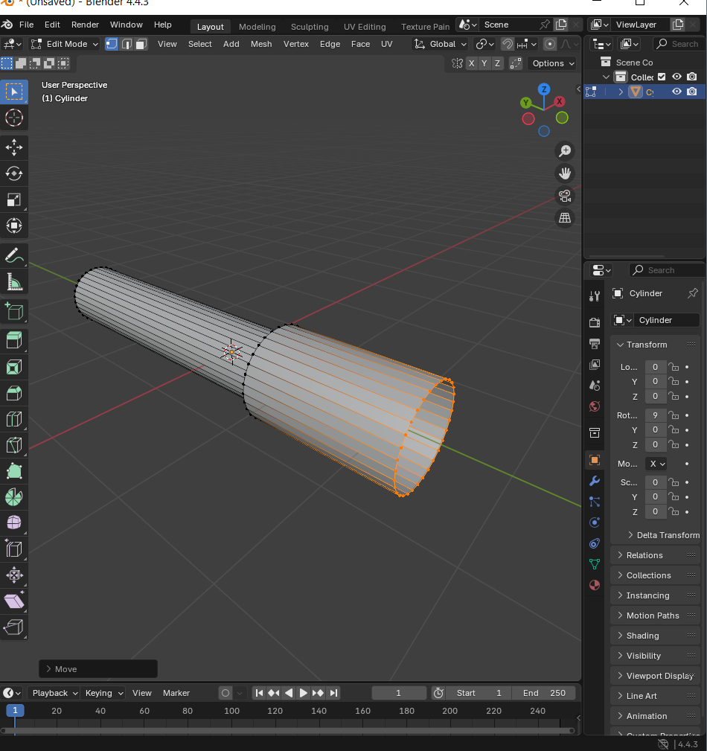Switch perspective/orthographic grid icon
This screenshot has width=707, height=751.
pos(565,218)
